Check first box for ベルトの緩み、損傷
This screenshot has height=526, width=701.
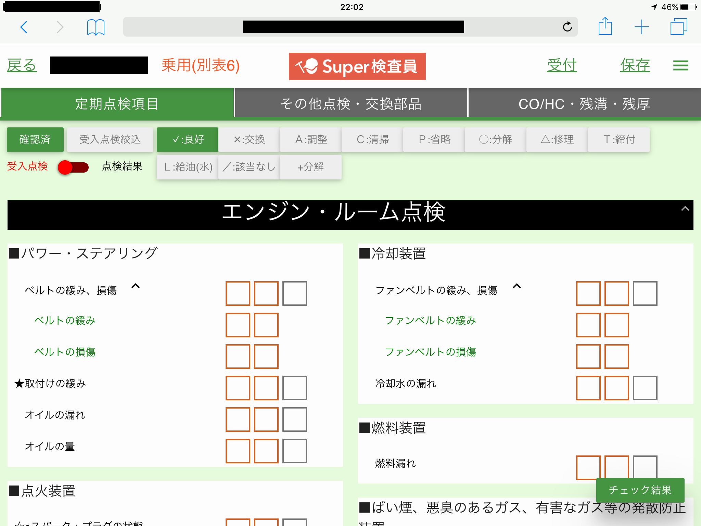point(238,293)
